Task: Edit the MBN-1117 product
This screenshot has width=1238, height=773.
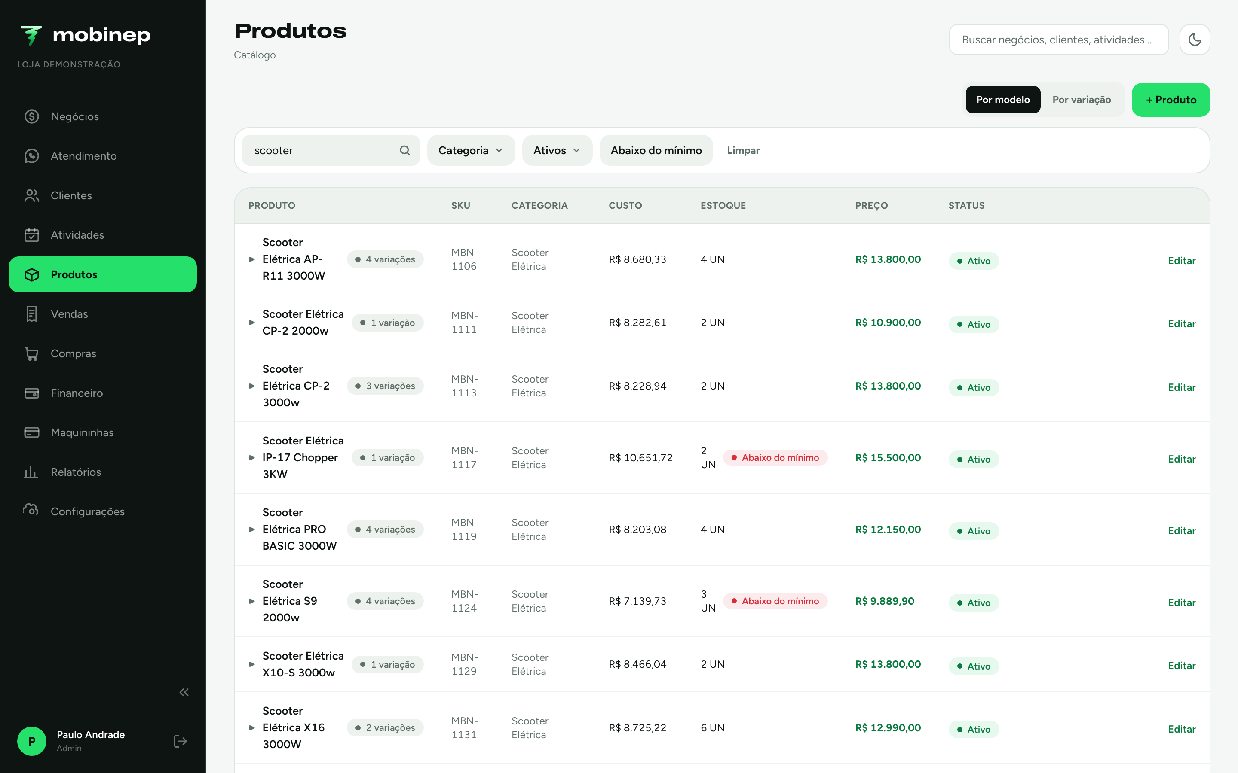Action: 1181,459
